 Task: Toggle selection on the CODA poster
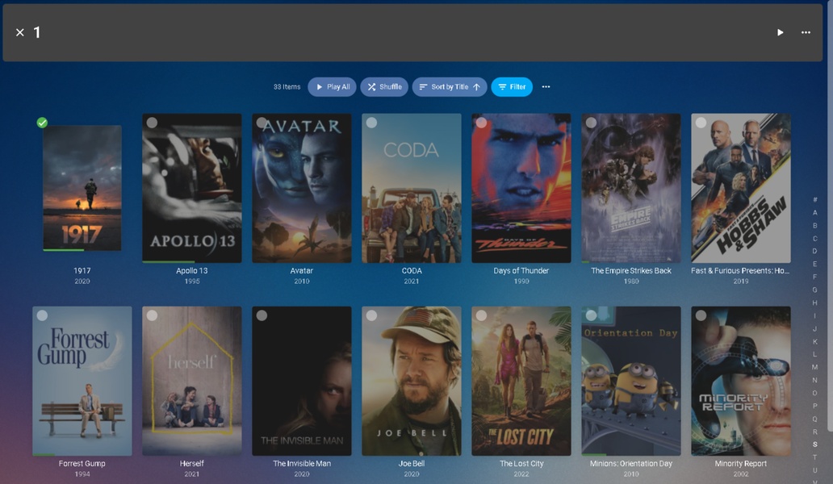click(371, 123)
